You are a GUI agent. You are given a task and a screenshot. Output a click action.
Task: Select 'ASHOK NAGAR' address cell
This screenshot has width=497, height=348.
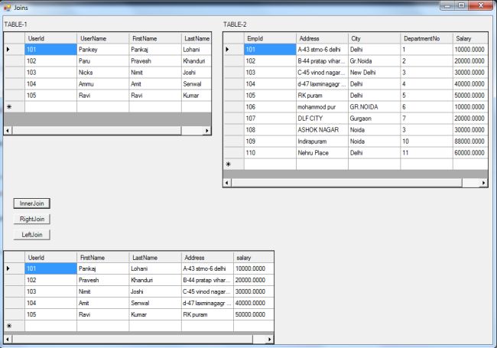[322, 129]
